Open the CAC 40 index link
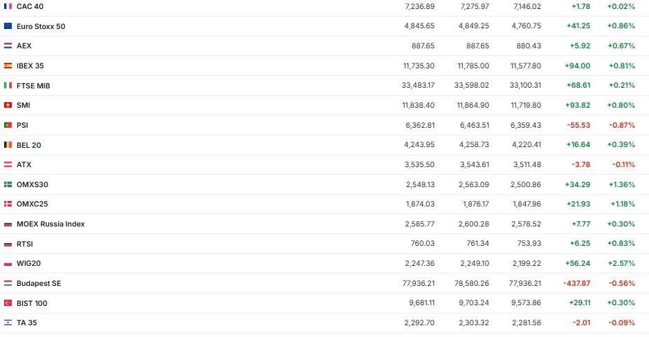The width and height of the screenshot is (649, 337). coord(30,6)
